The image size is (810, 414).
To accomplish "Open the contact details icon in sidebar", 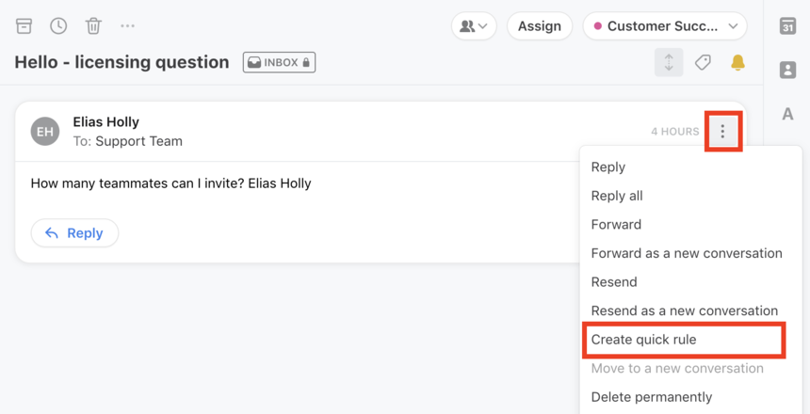I will (787, 70).
